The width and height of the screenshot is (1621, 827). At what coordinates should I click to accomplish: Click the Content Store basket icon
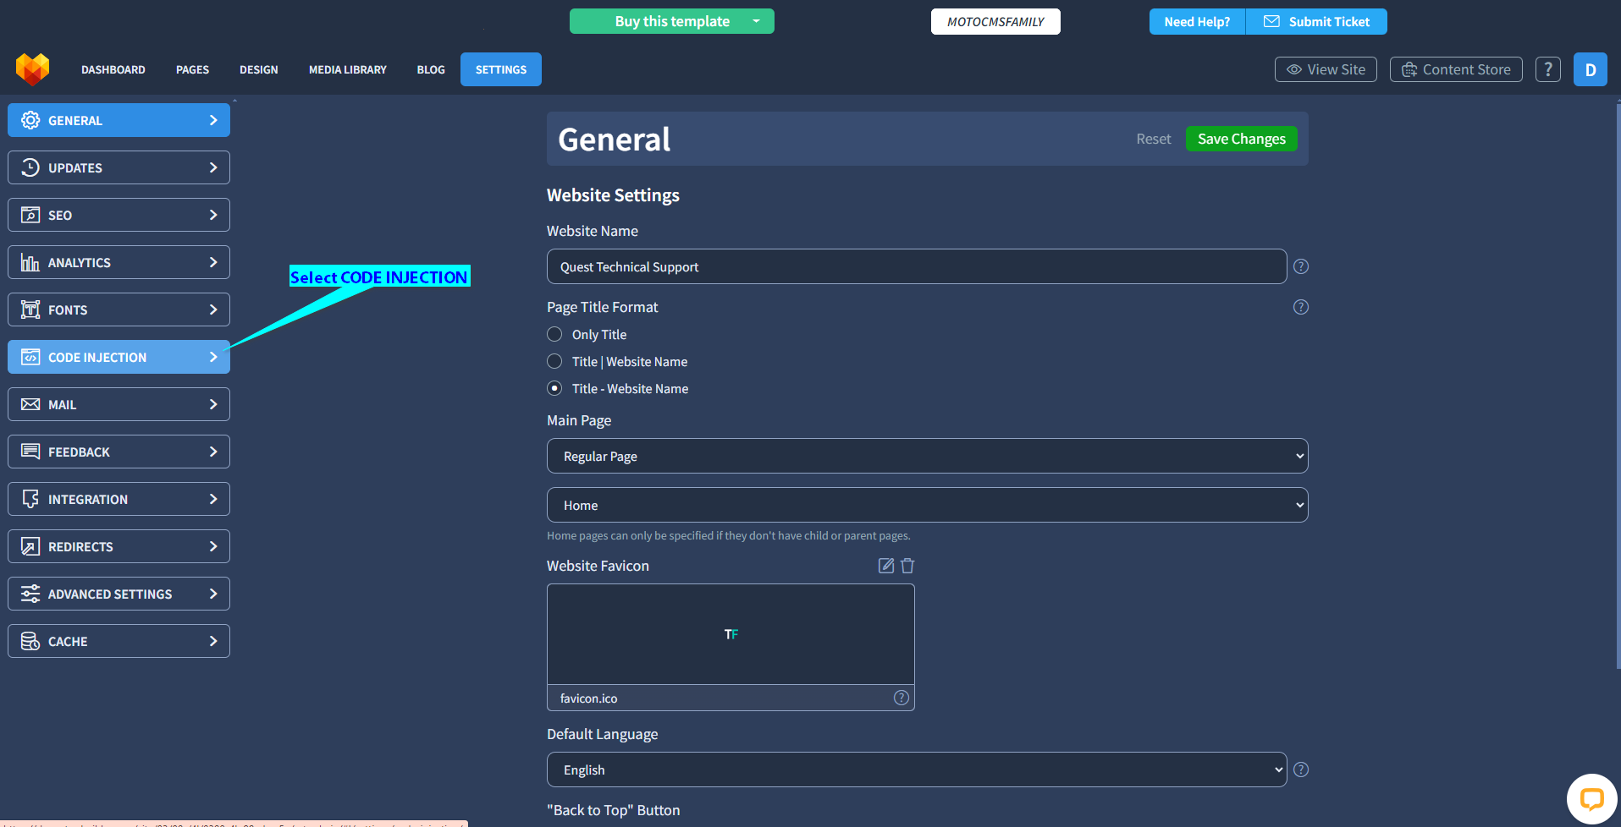[x=1409, y=69]
